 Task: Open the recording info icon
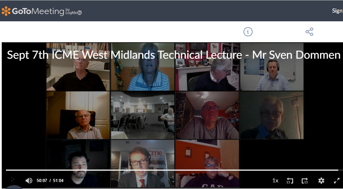(x=248, y=32)
